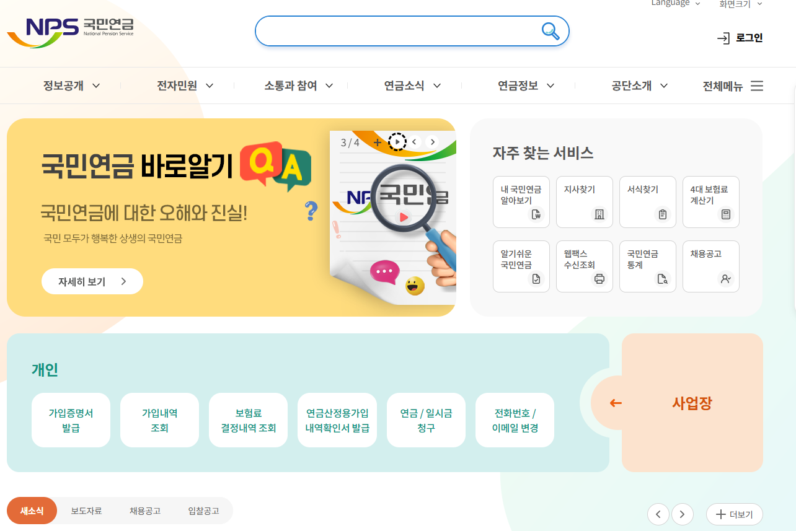Expand the 공단소개 menu
The image size is (796, 531).
tap(639, 86)
